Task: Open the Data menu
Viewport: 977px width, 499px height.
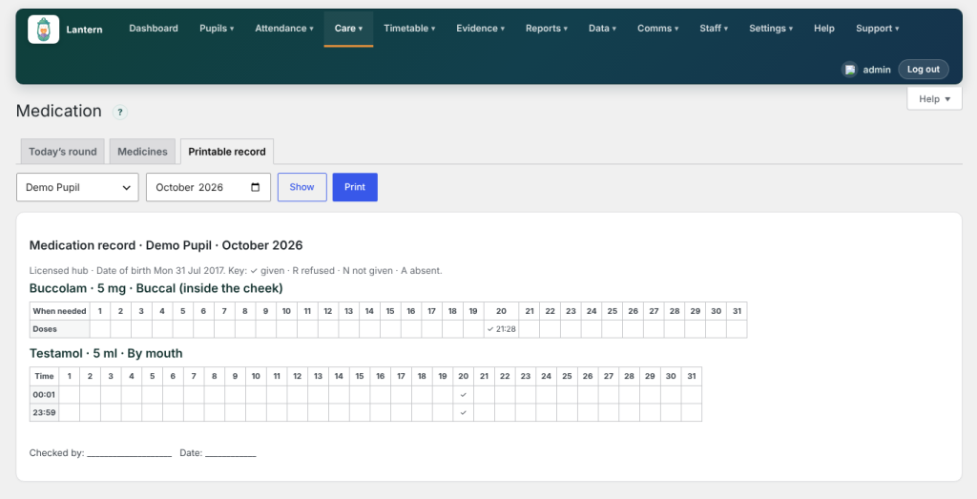Action: coord(602,28)
